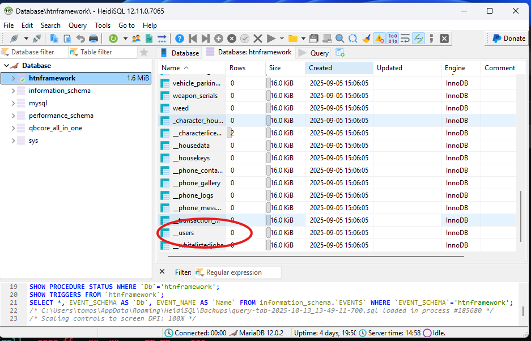The image size is (531, 341).
Task: Click the Save floppy disk icon
Action: 313,39
